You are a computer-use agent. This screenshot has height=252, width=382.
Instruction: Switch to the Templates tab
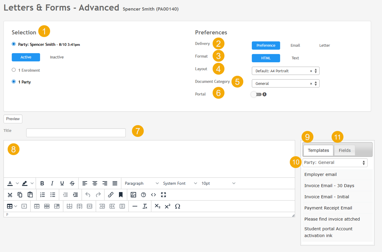[318, 150]
